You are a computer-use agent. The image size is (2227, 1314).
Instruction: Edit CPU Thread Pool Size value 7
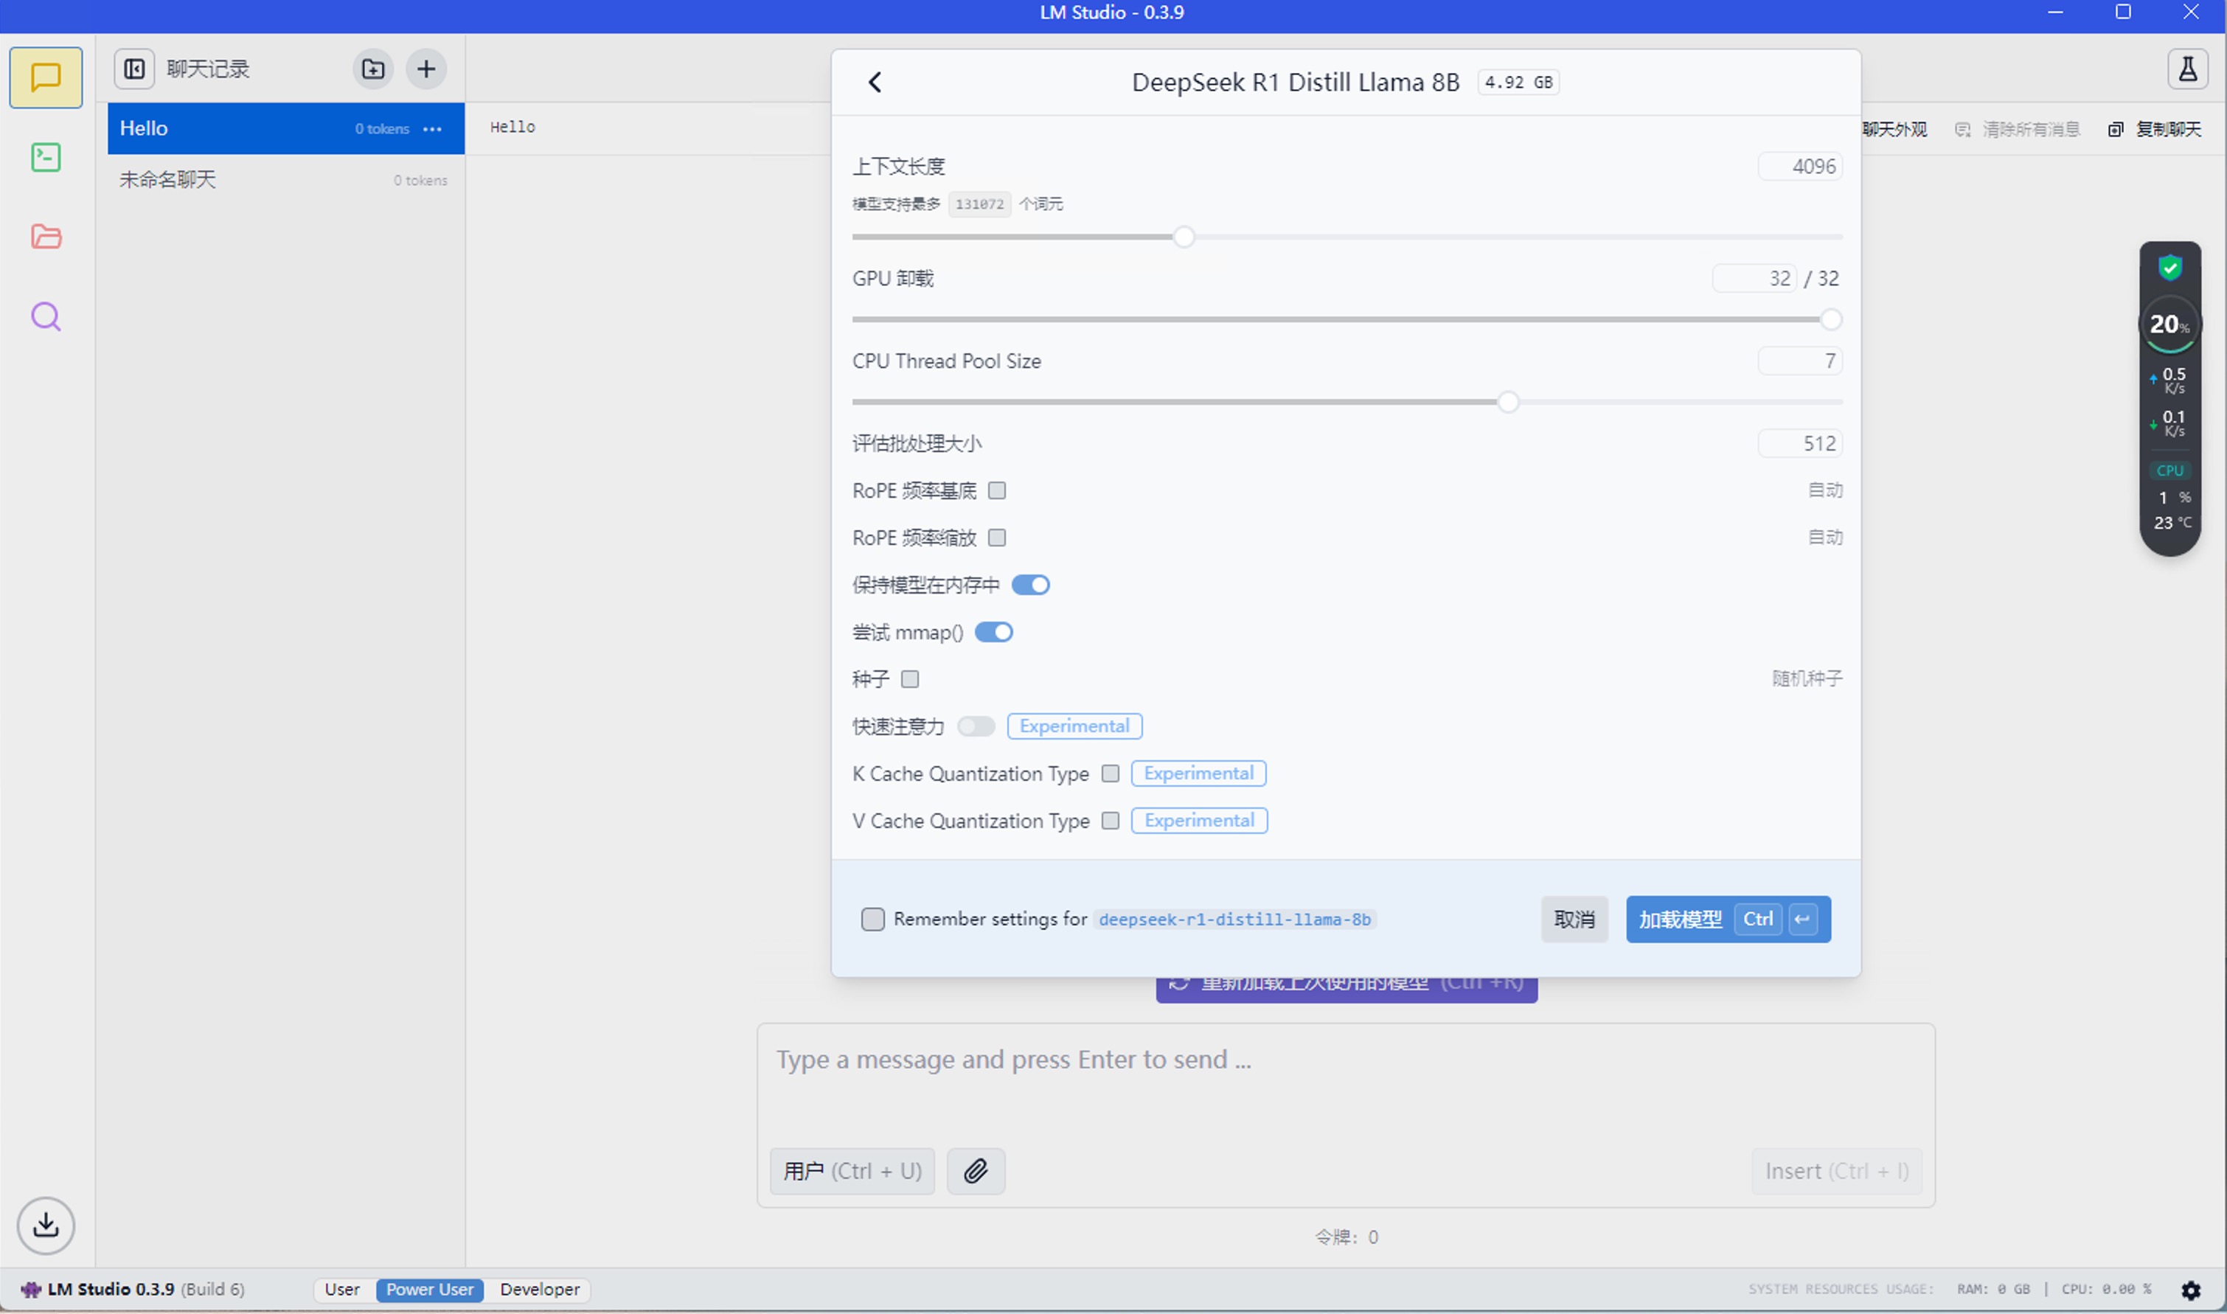tap(1799, 361)
